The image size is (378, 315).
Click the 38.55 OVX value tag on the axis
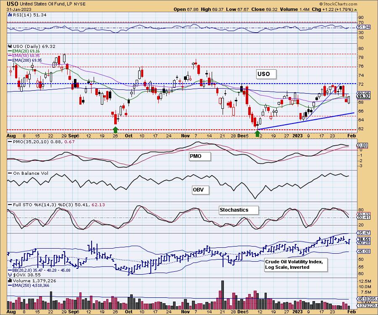364,240
